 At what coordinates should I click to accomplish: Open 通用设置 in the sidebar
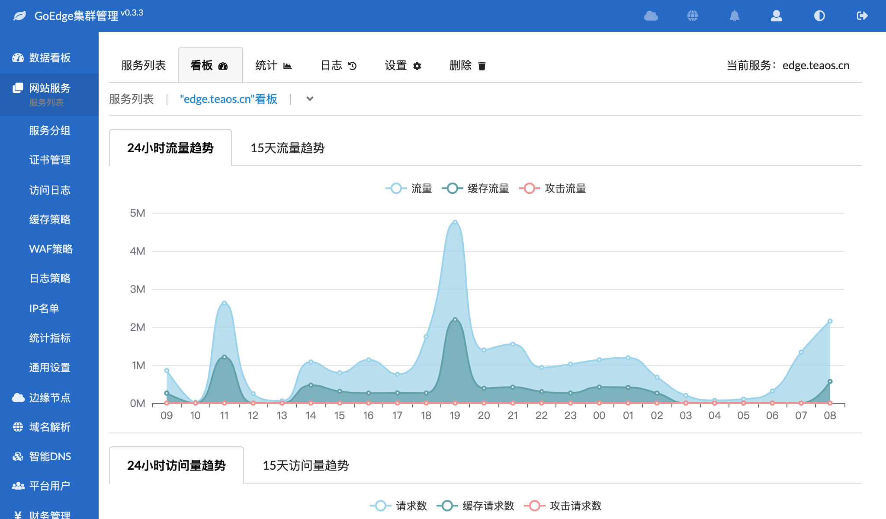pyautogui.click(x=49, y=367)
